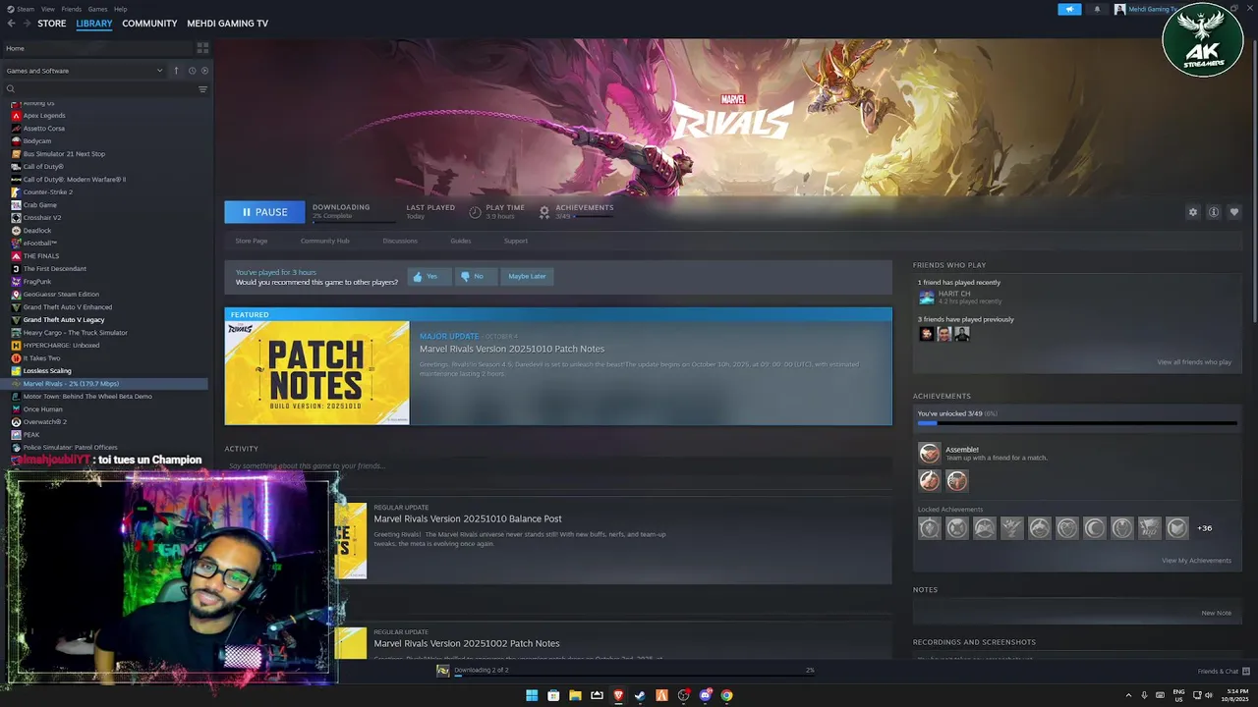Click the recent activity clock icon in sidebar
Screen dimensions: 1258x707
[x=192, y=71]
